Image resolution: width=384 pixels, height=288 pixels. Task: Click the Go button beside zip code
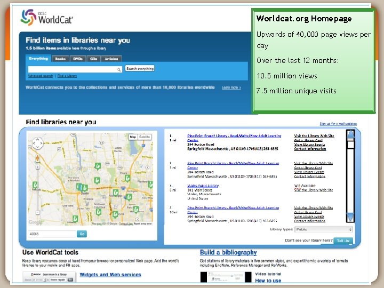pyautogui.click(x=82, y=234)
